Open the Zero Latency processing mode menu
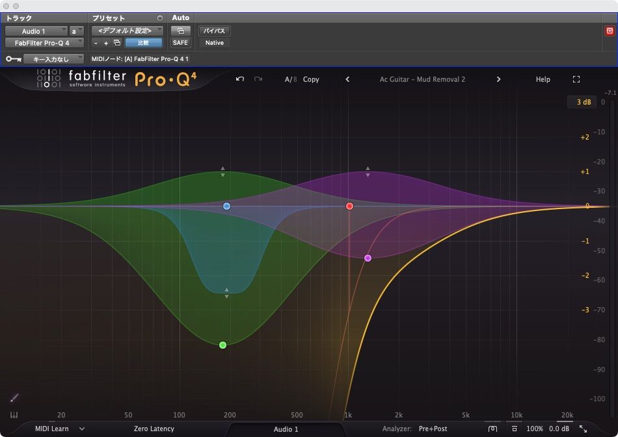 [x=154, y=429]
